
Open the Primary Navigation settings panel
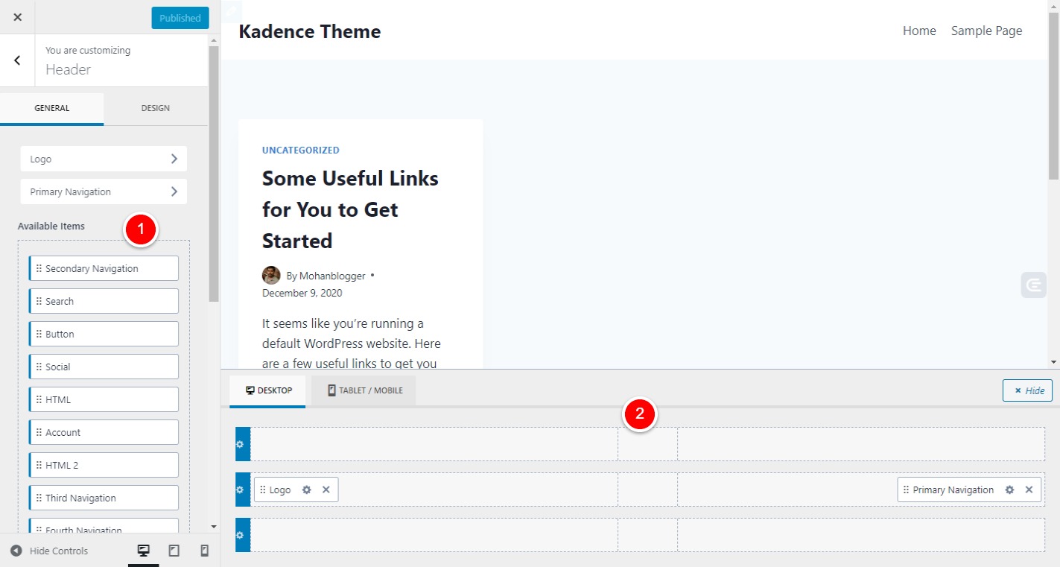pyautogui.click(x=104, y=191)
